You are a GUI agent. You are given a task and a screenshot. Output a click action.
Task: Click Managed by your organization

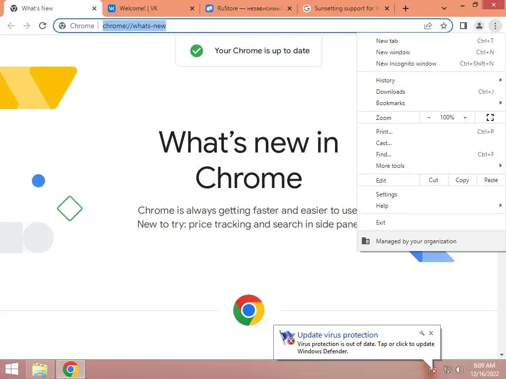(431, 241)
